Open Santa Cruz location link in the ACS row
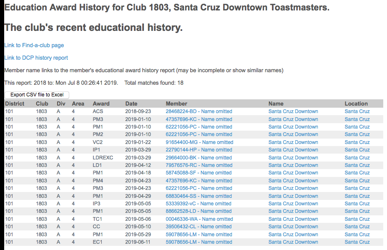 [x=357, y=111]
